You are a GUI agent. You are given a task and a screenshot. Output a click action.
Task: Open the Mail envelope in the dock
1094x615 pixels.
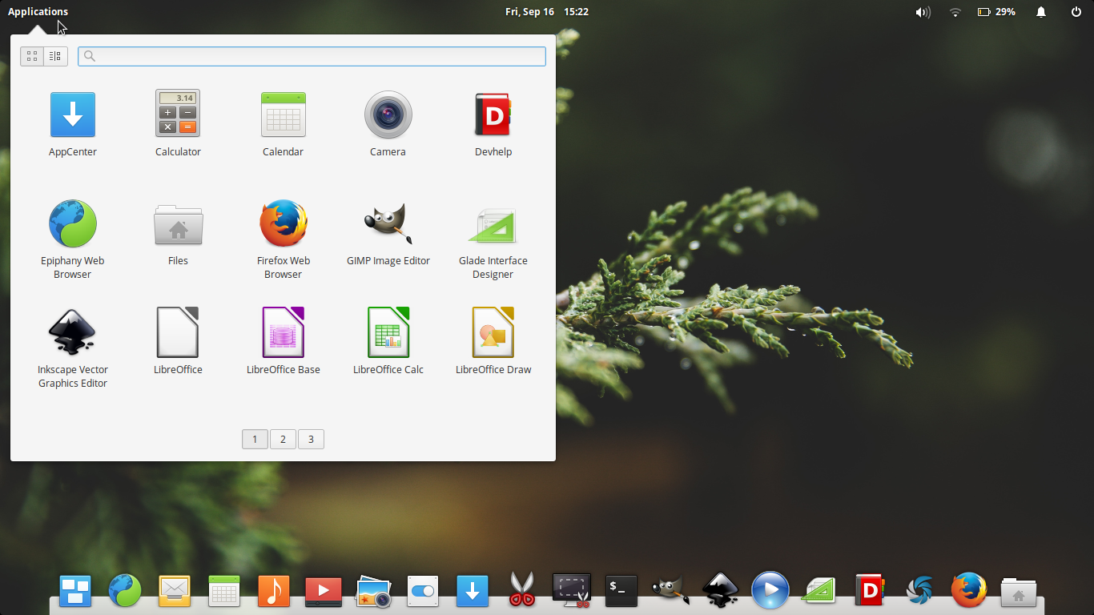(174, 591)
